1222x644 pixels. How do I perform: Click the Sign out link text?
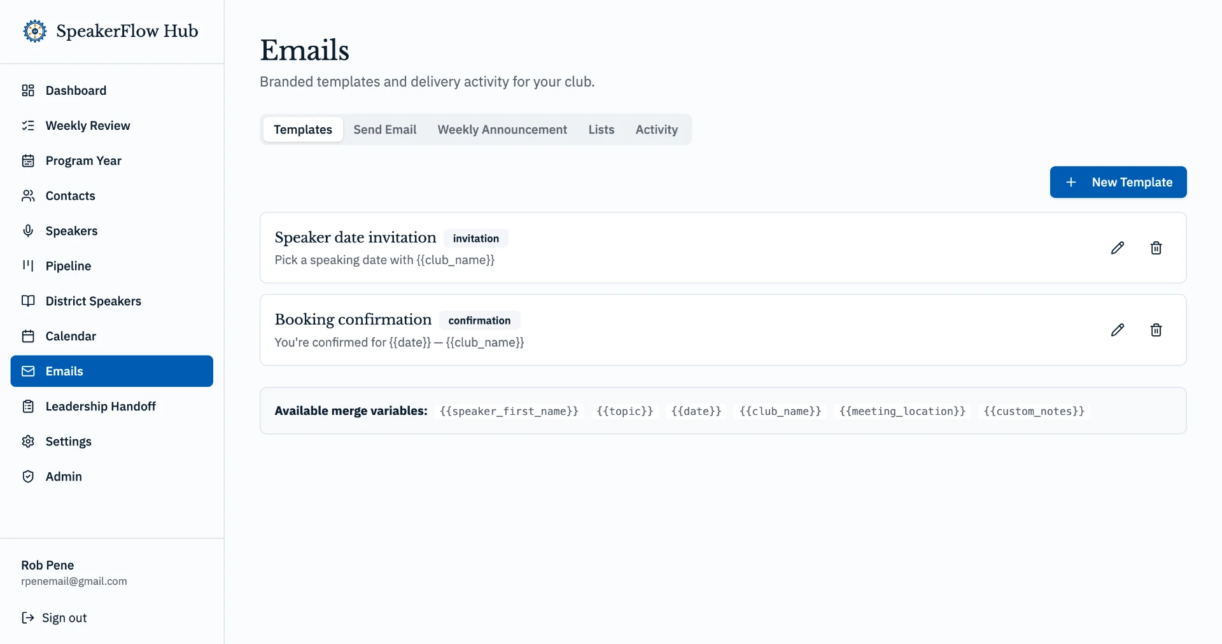click(64, 618)
